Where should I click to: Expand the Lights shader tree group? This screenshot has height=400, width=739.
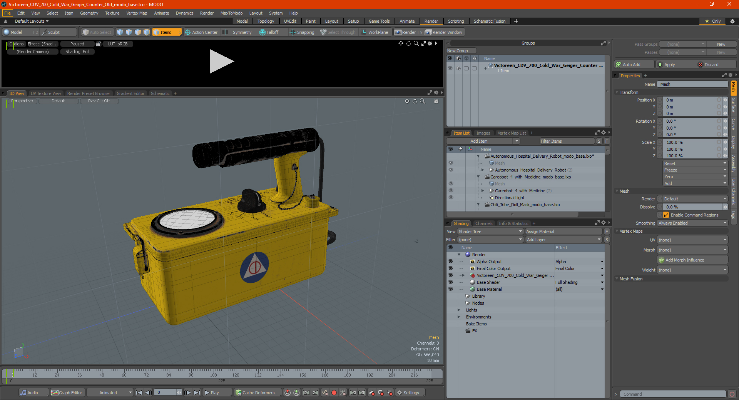(x=459, y=310)
